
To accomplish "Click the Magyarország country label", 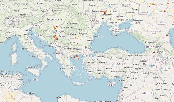I will pyautogui.click(x=55, y=19).
